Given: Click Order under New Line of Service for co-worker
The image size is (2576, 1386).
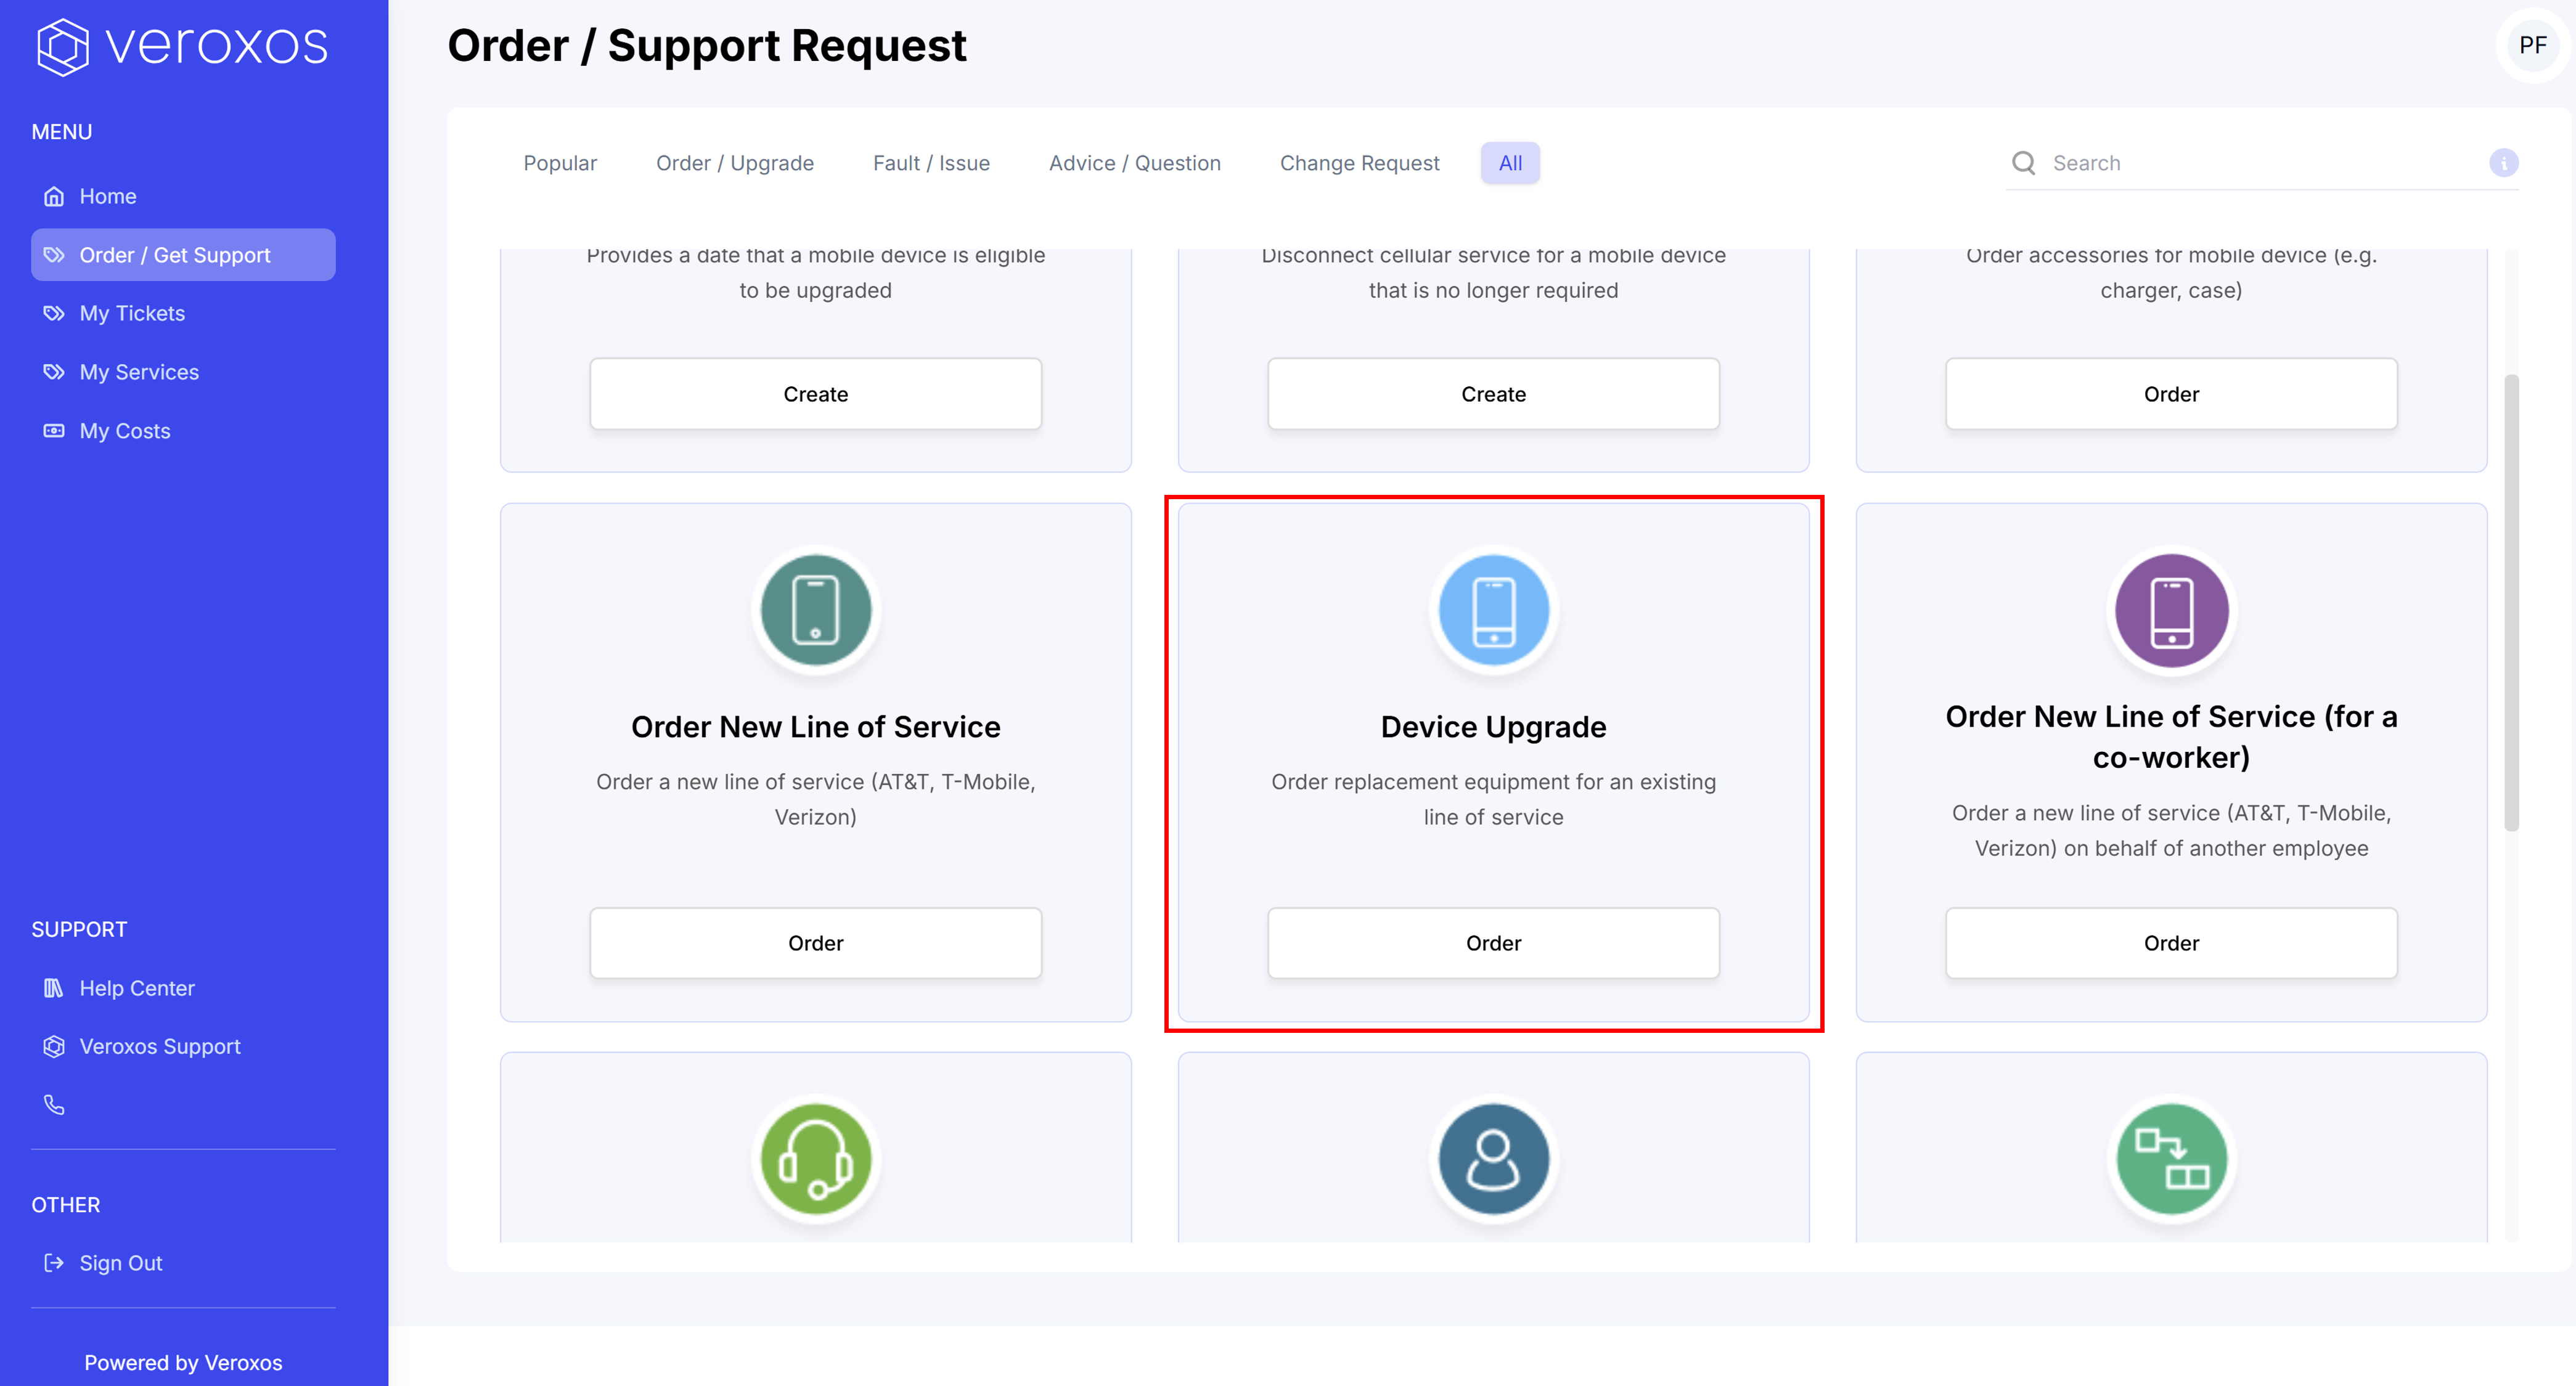Looking at the screenshot, I should (2171, 943).
